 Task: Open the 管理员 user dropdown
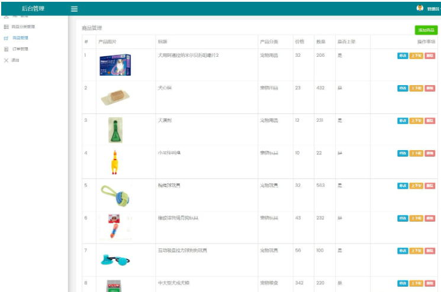point(433,9)
